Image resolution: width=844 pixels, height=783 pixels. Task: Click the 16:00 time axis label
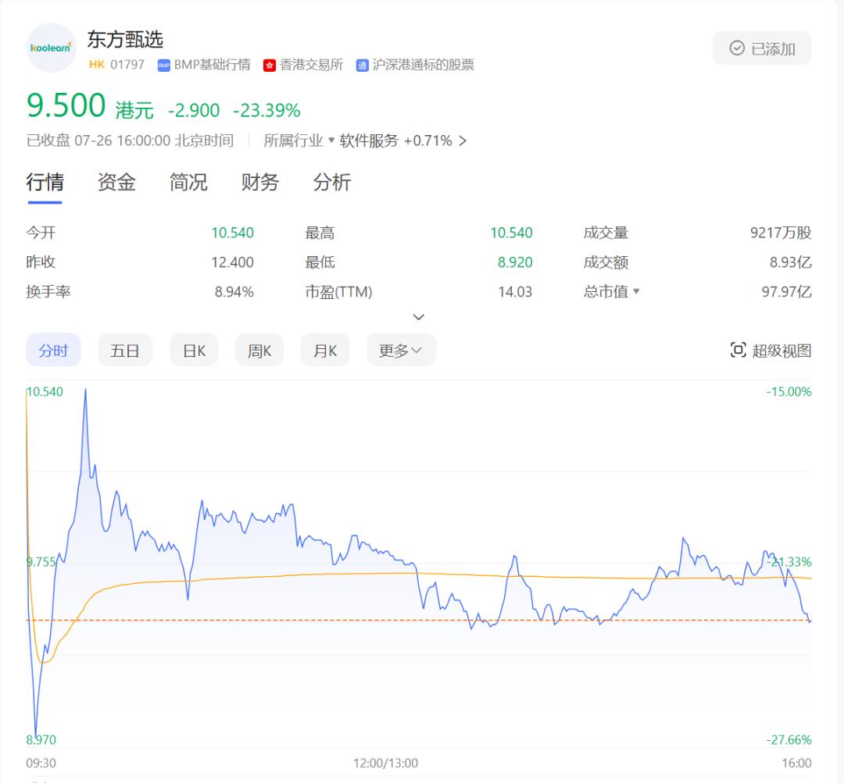click(796, 763)
